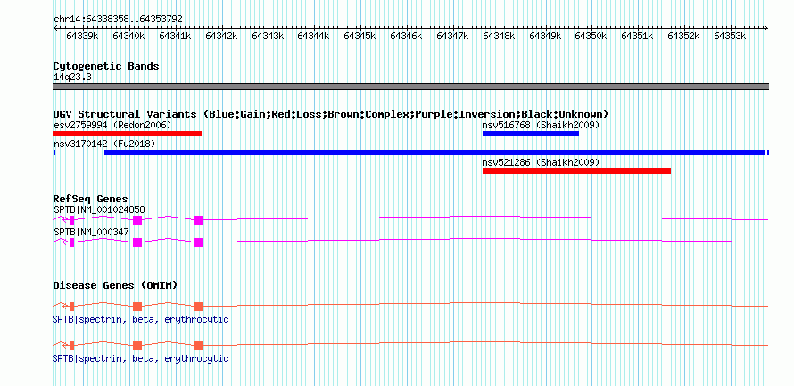This screenshot has width=794, height=386.
Task: Click the 64346k ruler tick label
Action: point(406,36)
